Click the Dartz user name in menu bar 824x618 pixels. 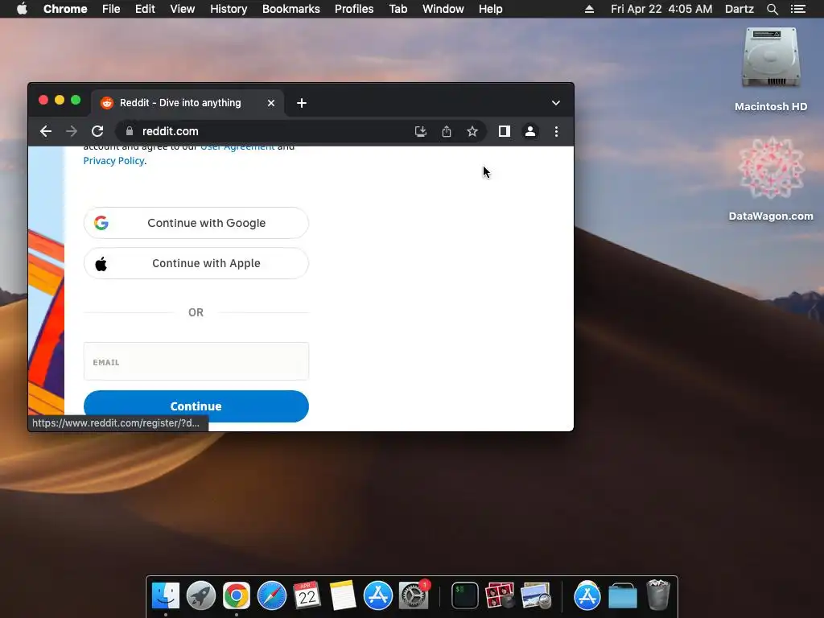point(740,9)
